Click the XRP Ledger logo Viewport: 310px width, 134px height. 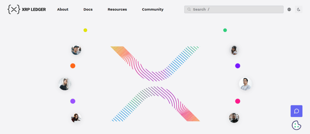pos(27,9)
